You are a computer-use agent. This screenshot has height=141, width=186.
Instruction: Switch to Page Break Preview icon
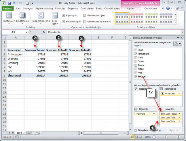point(141,137)
